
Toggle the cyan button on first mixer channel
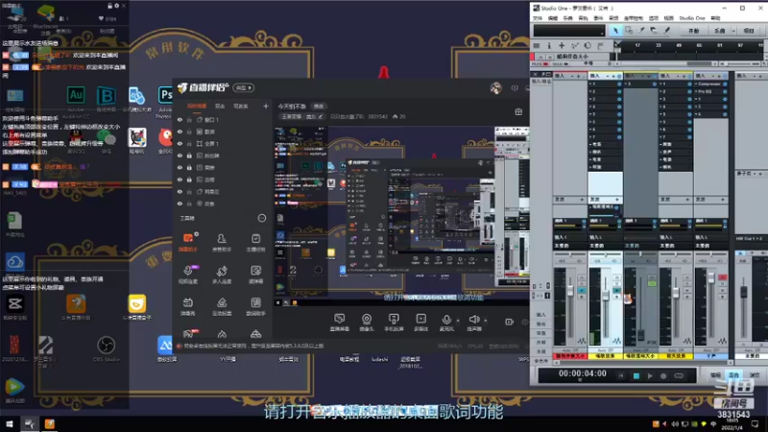coord(582,291)
